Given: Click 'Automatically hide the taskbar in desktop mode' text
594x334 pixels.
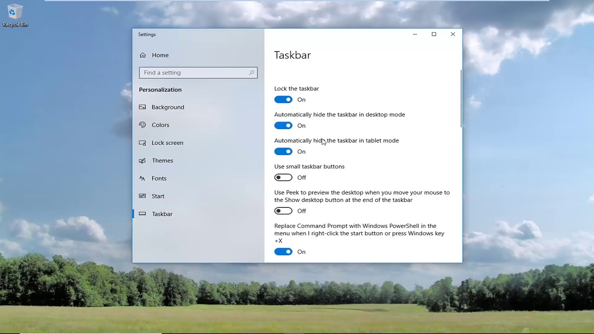Looking at the screenshot, I should (340, 115).
